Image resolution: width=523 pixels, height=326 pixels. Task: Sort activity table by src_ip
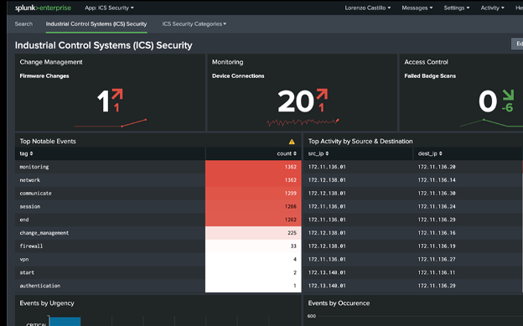(318, 153)
